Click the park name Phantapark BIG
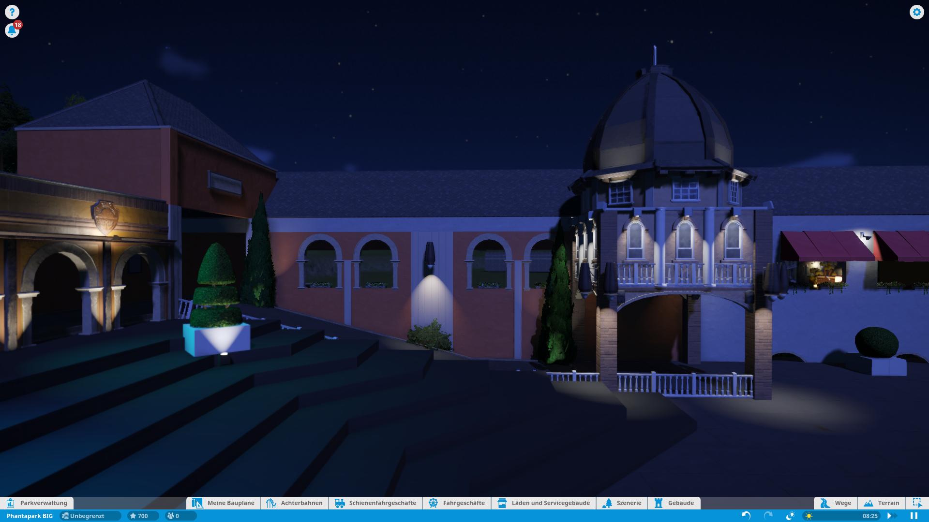 tap(30, 516)
